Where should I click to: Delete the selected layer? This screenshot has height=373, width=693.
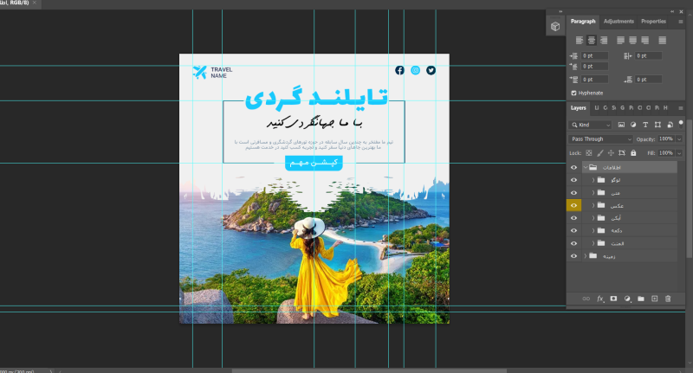click(x=668, y=299)
